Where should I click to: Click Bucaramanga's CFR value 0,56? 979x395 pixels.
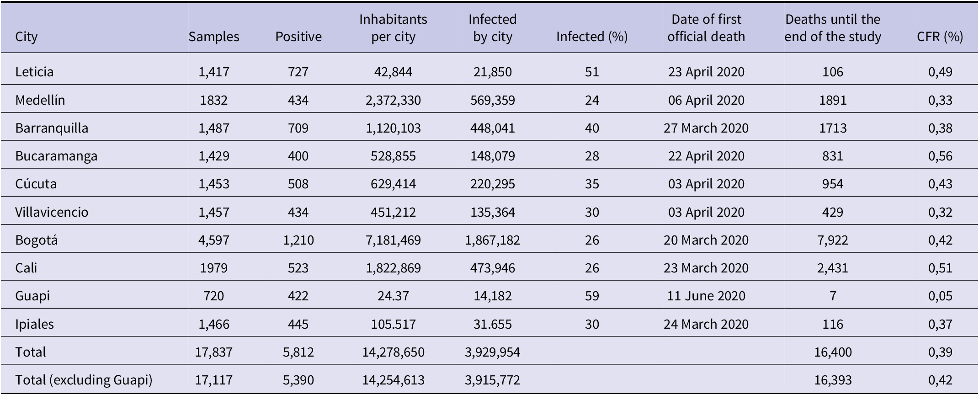(x=940, y=156)
